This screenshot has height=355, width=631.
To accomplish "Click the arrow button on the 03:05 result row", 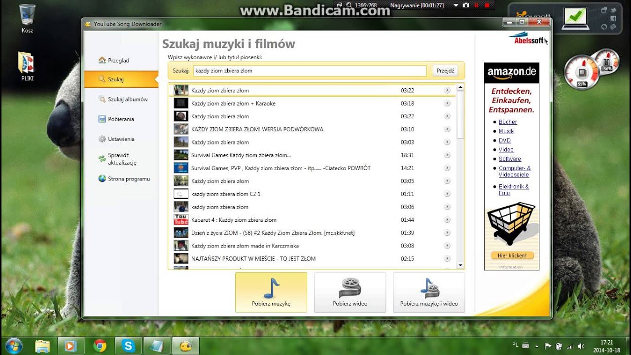I will (447, 181).
